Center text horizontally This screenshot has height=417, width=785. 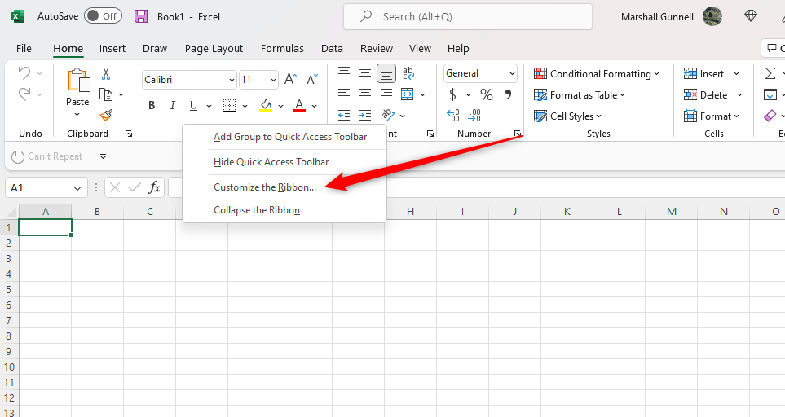point(365,94)
